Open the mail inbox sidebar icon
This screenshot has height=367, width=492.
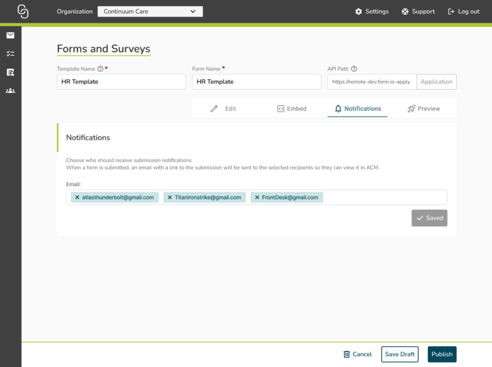10,35
